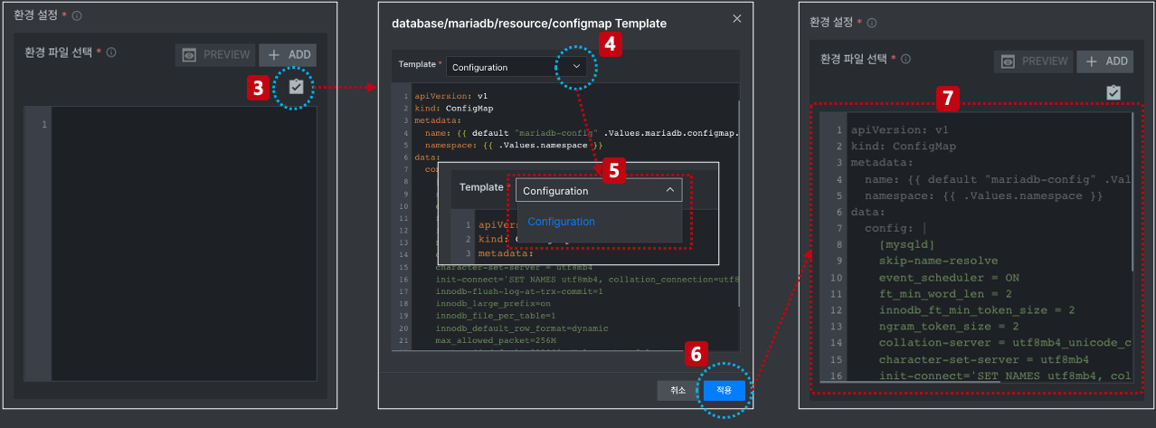Click the Template Configuration combo box field

click(516, 67)
